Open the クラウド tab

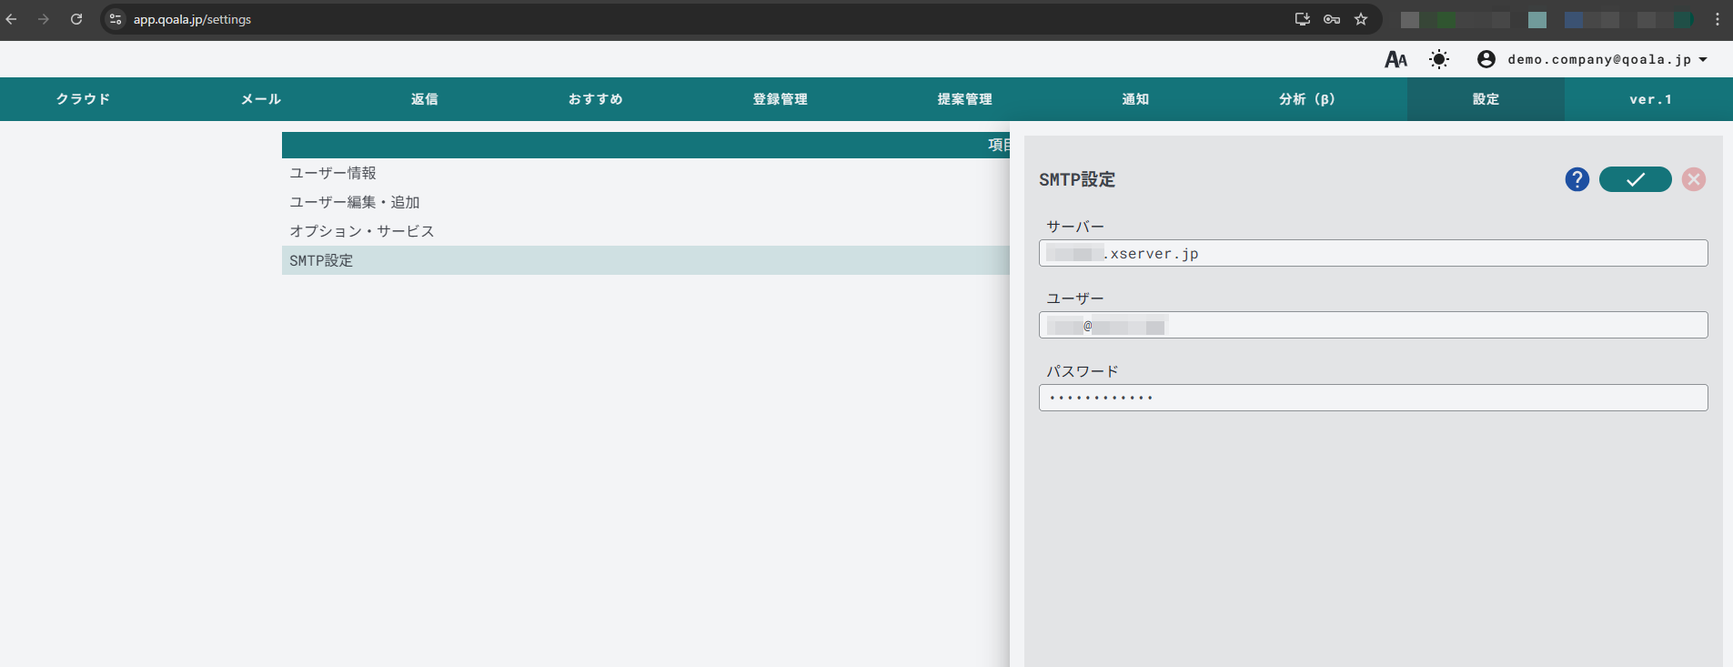pos(83,99)
